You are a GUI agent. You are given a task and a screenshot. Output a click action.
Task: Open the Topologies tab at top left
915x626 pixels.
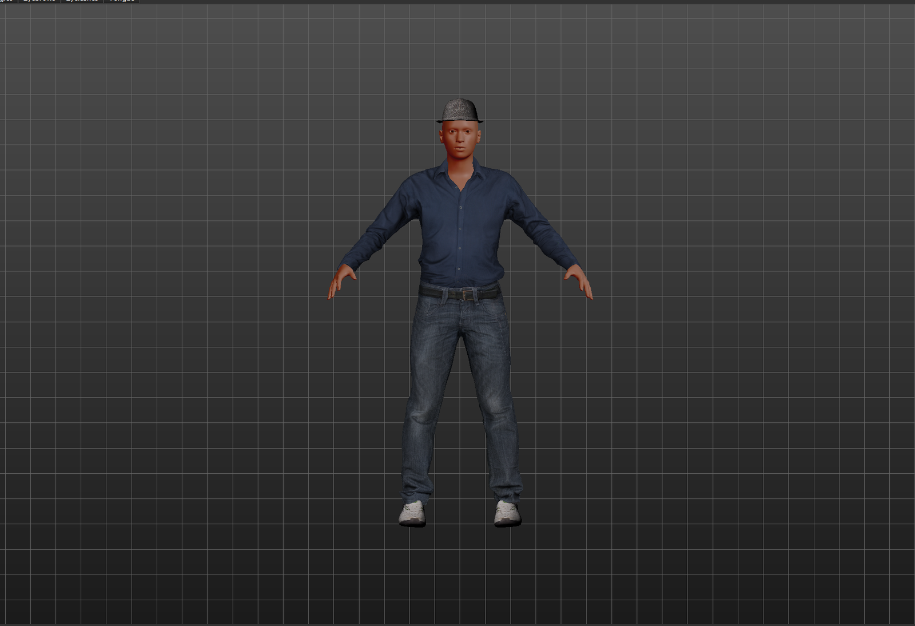pos(7,1)
